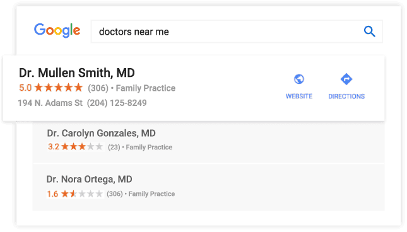Open the WEBSITE link text
The width and height of the screenshot is (407, 232).
click(x=298, y=96)
